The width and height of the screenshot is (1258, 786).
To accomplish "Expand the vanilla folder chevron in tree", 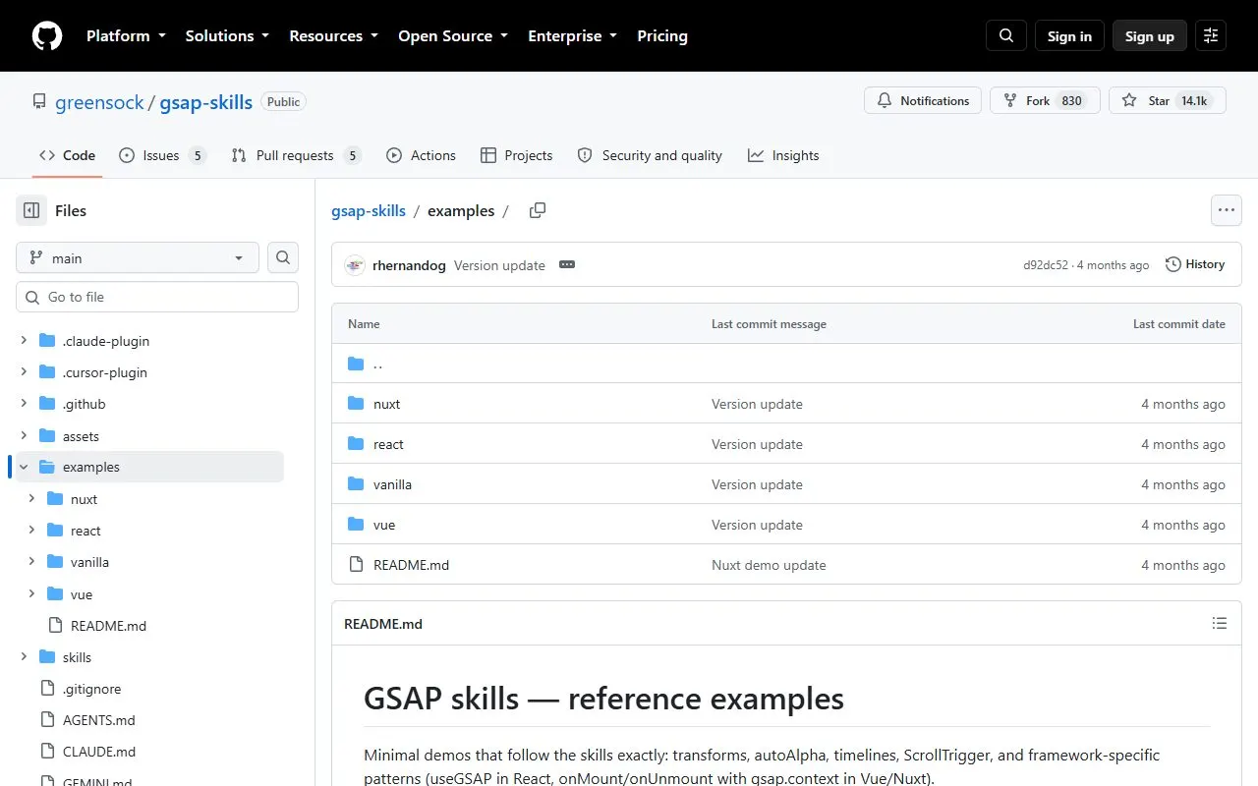I will (31, 562).
